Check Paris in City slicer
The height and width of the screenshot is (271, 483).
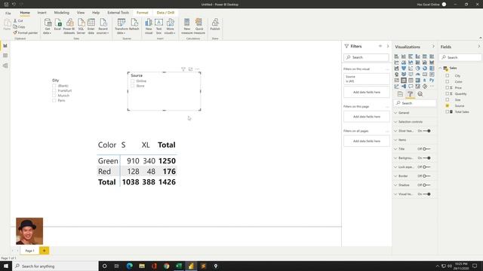pyautogui.click(x=54, y=100)
